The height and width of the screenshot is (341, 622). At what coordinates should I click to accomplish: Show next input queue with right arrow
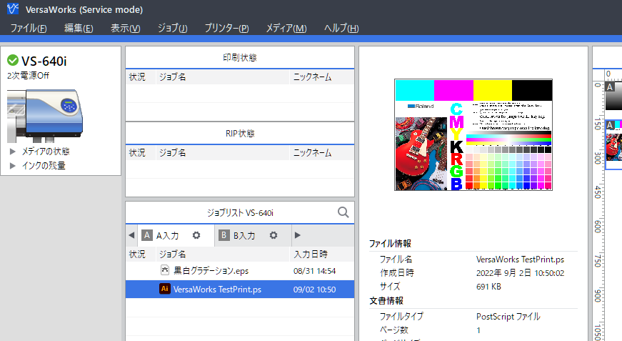coord(298,235)
